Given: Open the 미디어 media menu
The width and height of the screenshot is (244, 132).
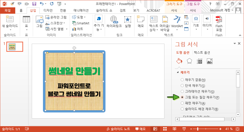Looking at the screenshot, I should pyautogui.click(x=207, y=23).
